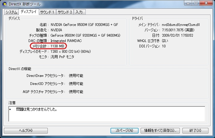Click AGP テクスチャ アクセラレータ 使用可能 status
This screenshot has height=138, width=215.
coord(76,92)
